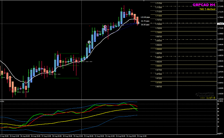Click the 1.68000 round-number level label
This screenshot has width=224, height=138.
[x=158, y=66]
